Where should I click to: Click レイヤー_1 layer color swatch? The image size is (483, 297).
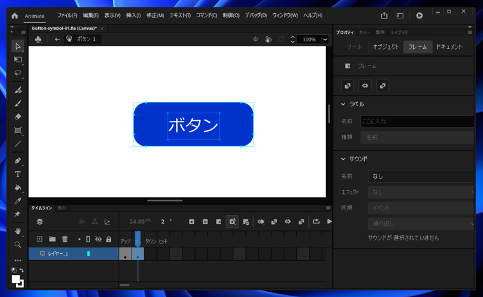point(88,254)
